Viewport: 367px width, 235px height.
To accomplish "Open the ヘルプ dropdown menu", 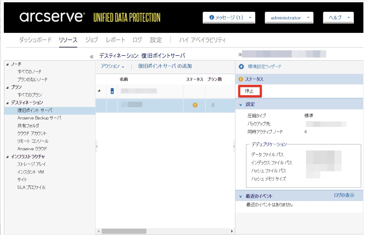I will [338, 18].
